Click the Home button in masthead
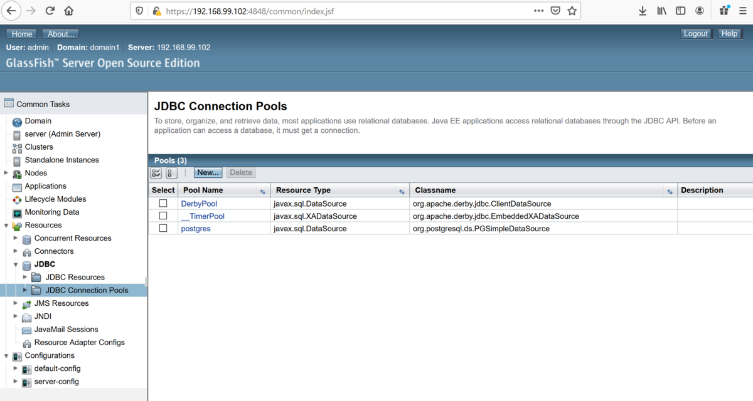Screen dimensions: 753x401 (22, 34)
